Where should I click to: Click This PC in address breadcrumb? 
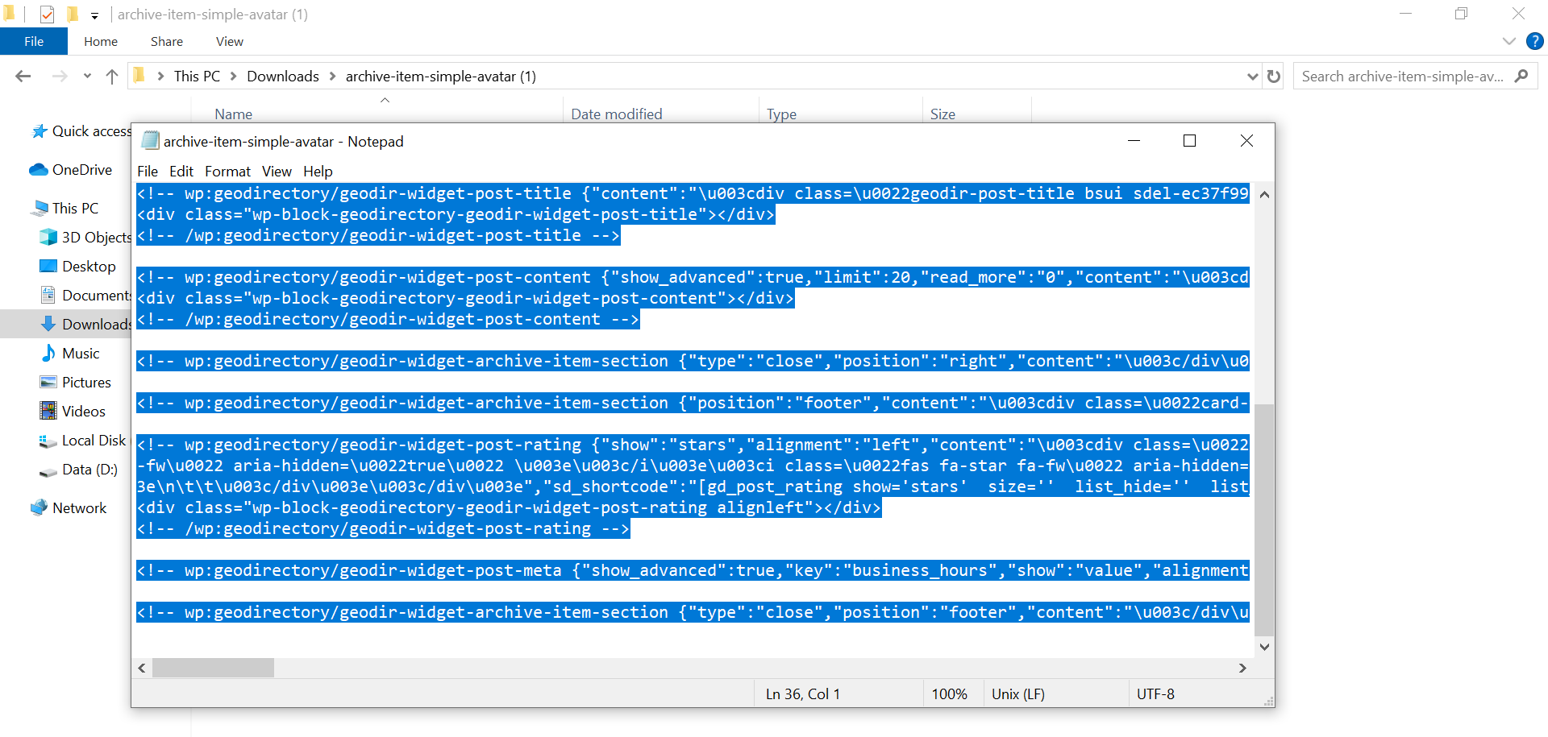click(x=197, y=77)
